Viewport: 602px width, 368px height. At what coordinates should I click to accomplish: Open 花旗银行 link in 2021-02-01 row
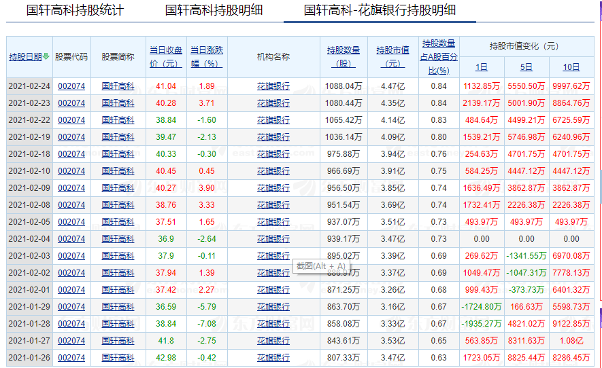(273, 290)
